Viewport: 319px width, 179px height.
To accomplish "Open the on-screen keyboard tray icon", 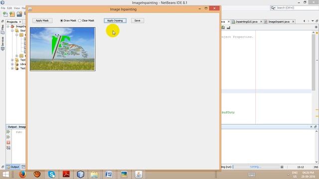I will pyautogui.click(x=252, y=175).
